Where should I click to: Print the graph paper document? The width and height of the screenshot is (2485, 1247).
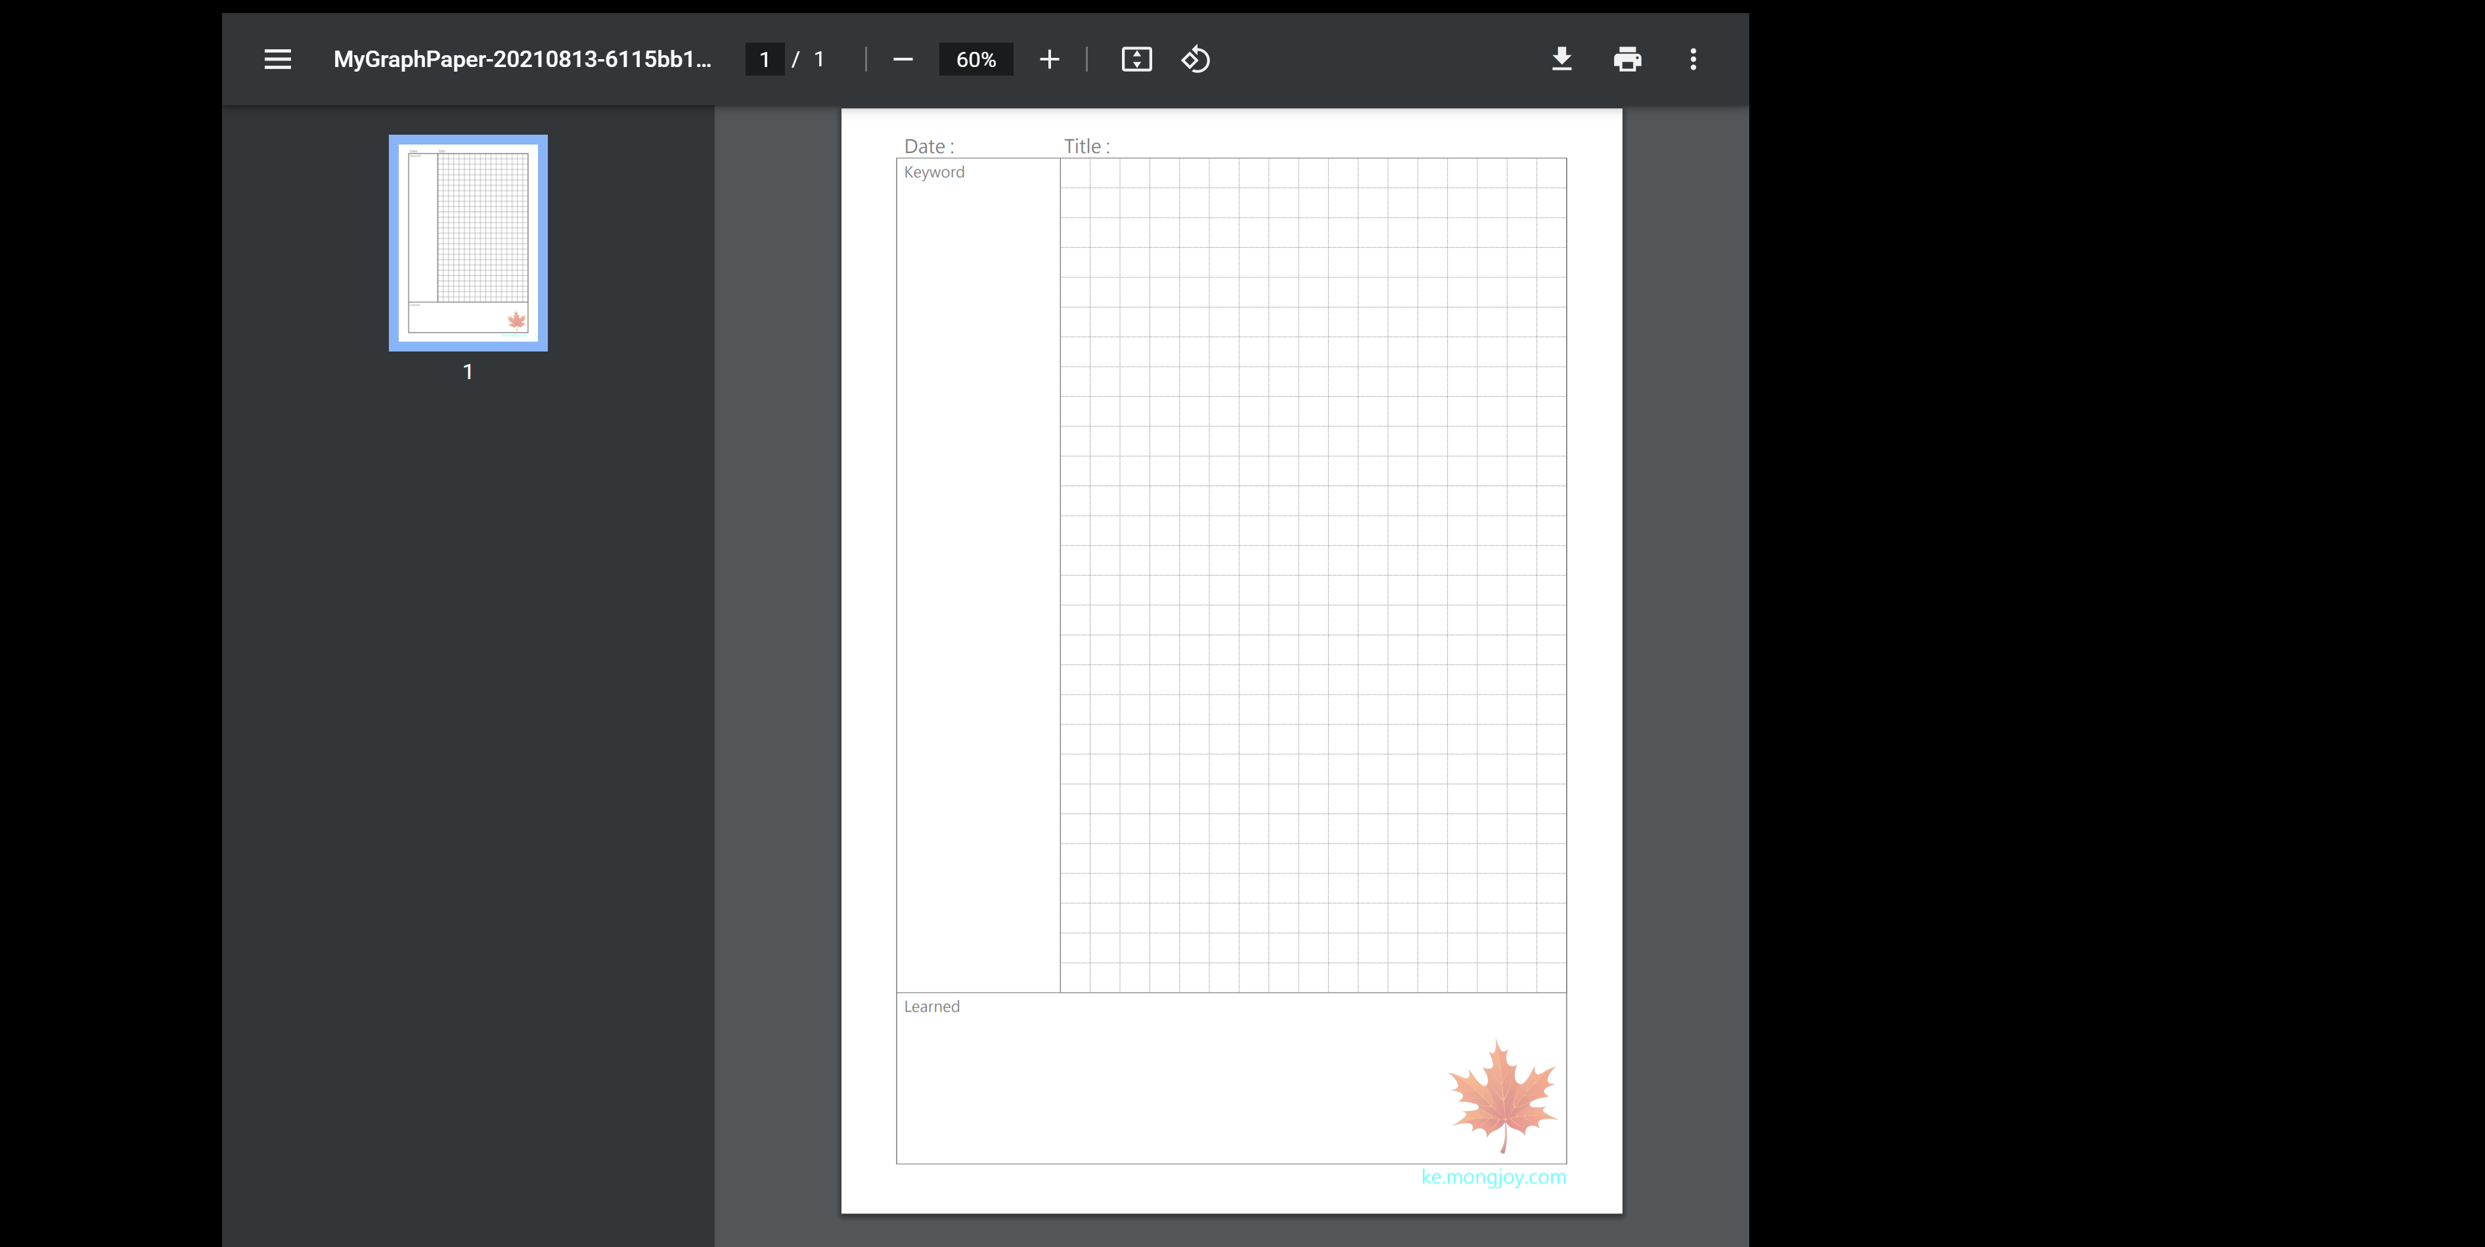(x=1627, y=59)
